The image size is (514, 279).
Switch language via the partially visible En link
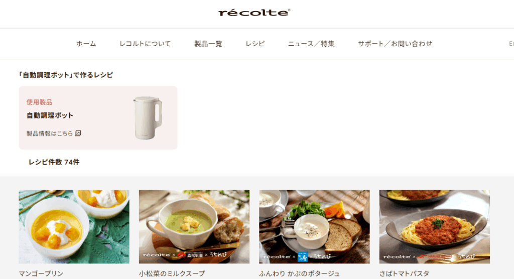point(511,44)
